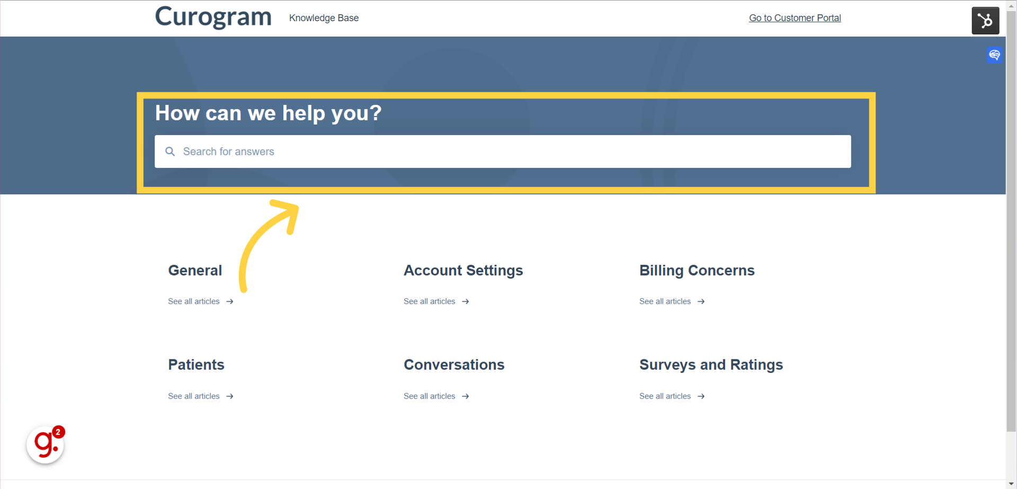
Task: See all articles under Conversations
Action: [x=430, y=396]
